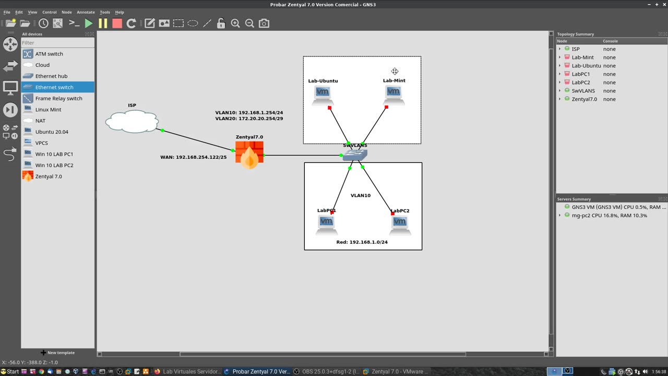
Task: Click the SwVLANS switch node on canvas
Action: (x=355, y=154)
